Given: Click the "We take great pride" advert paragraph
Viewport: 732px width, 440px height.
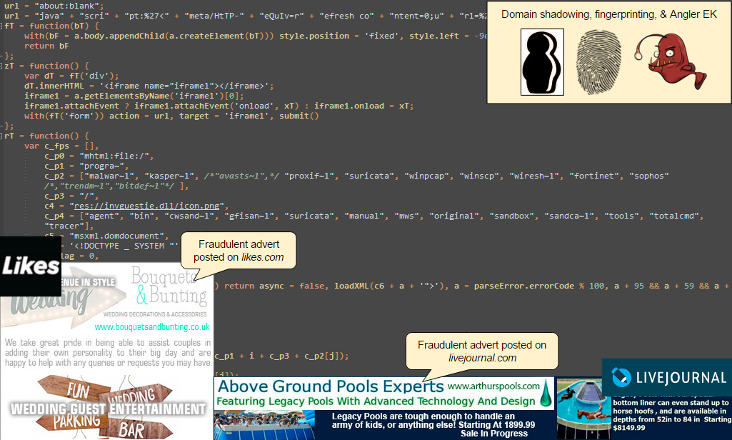Looking at the screenshot, I should click(108, 353).
